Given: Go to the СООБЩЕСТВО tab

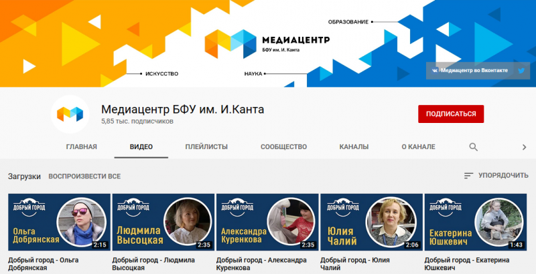Looking at the screenshot, I should click(x=283, y=147).
